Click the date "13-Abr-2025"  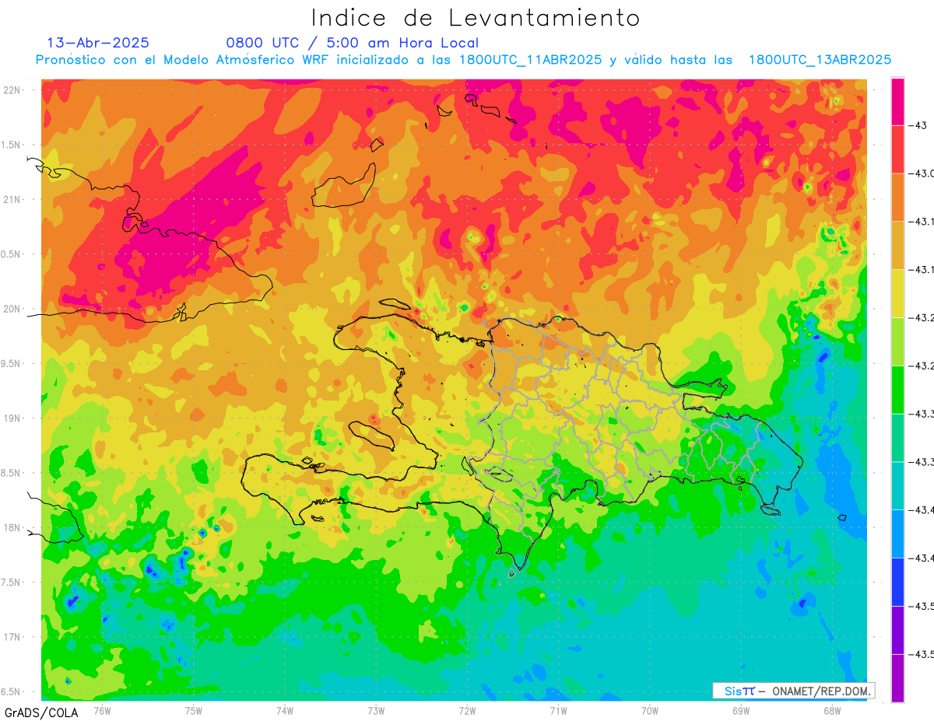[98, 43]
